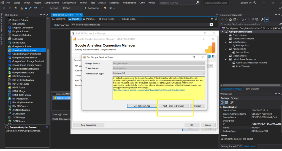Select Duplicate Detector component
This screenshot has height=151, width=282.
[x=21, y=35]
